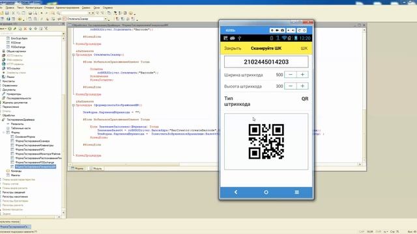Tap Закрыть in the phone emulator
The image size is (417, 234).
tap(233, 48)
